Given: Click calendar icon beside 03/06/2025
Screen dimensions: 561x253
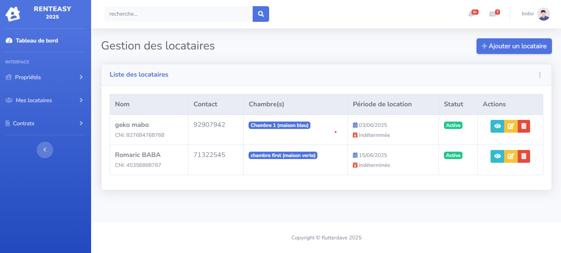Looking at the screenshot, I should (x=355, y=125).
